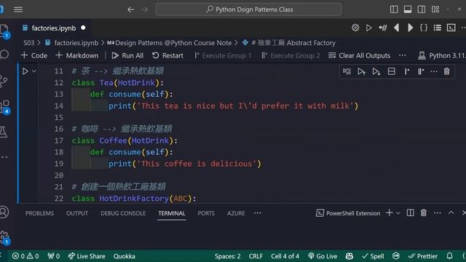Screen dimensions: 466x262
Task: Click Live Share in the status bar
Action: click(x=87, y=256)
